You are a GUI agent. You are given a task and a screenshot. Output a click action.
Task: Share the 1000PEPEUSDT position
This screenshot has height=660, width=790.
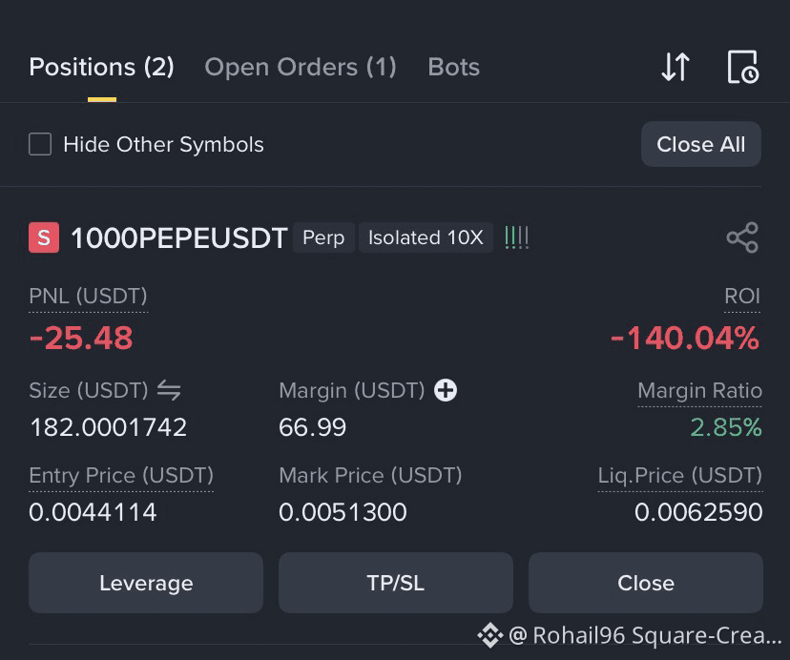click(742, 237)
